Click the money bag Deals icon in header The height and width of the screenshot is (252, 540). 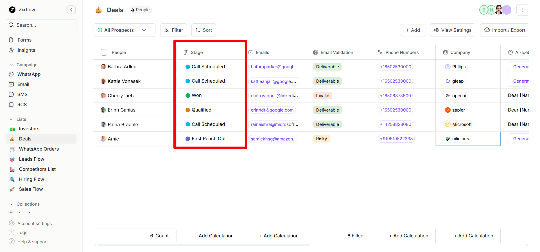pos(98,10)
